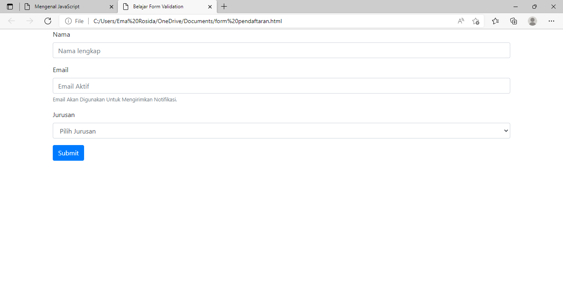Focus the Nama lengkap input field
This screenshot has height=300, width=563.
pos(281,50)
